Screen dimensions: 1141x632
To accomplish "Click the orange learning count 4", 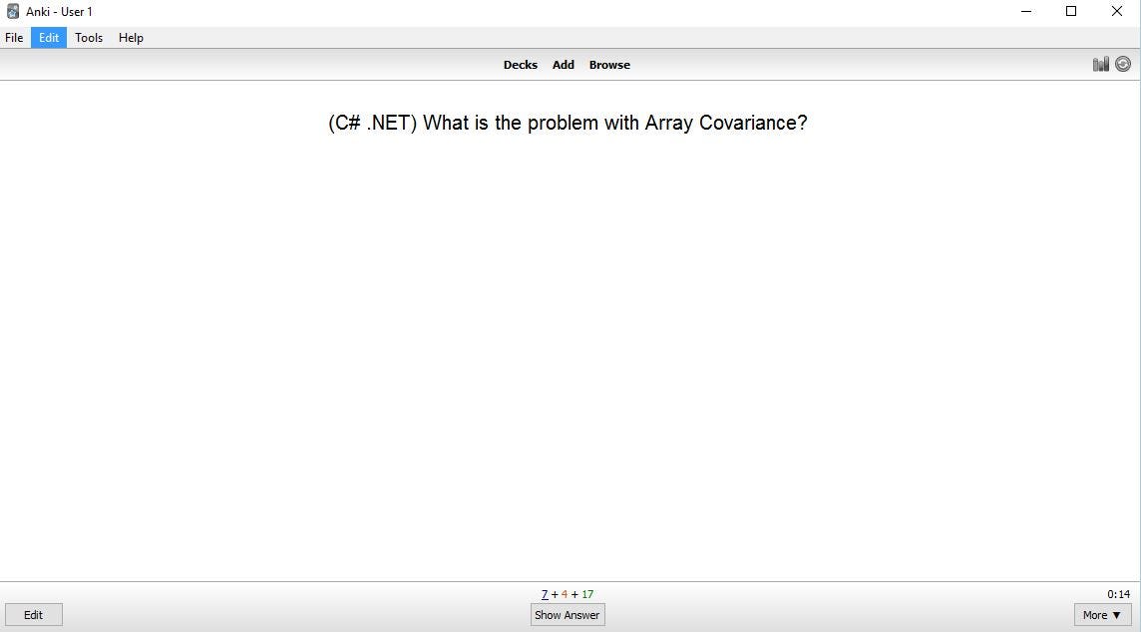I will [x=563, y=593].
